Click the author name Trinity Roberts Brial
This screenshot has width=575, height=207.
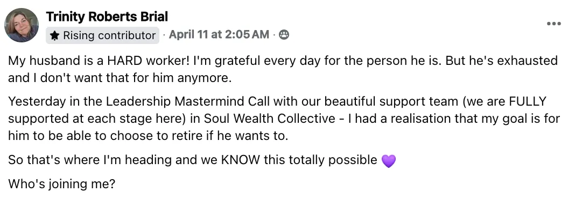pyautogui.click(x=107, y=17)
